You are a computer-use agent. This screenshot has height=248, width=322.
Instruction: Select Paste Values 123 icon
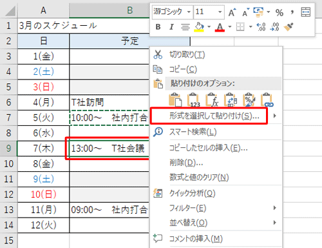[194, 99]
